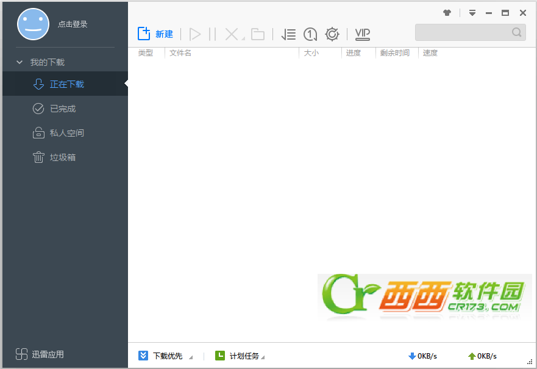The image size is (537, 369).
Task: Click the smiley avatar to log in
Action: [x=34, y=24]
